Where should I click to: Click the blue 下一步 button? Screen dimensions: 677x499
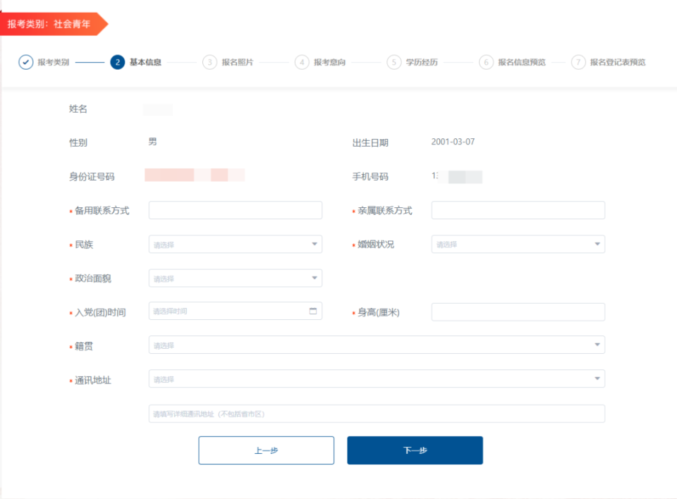click(x=414, y=450)
